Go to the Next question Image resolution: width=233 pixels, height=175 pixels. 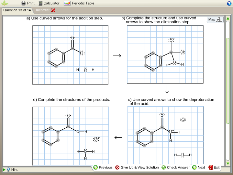(x=198, y=168)
